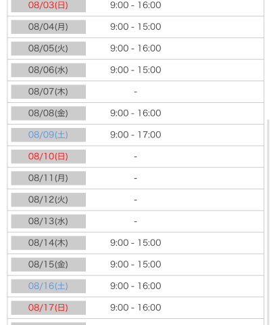The width and height of the screenshot is (271, 325).
Task: Select the 08/05(火) date label
Action: click(48, 49)
